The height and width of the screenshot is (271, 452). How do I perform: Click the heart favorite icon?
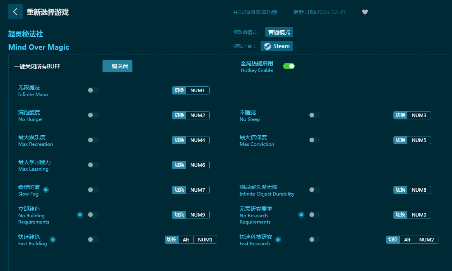365,12
